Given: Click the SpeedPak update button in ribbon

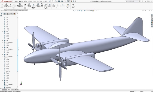Looking at the screenshot, I should pos(68,6).
